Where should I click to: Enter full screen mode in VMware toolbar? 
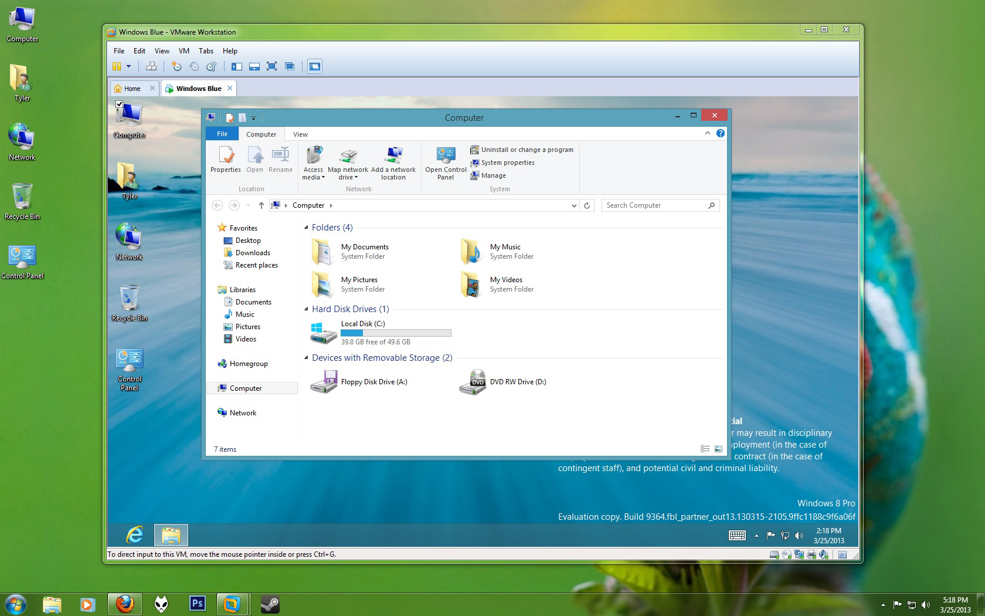click(271, 66)
